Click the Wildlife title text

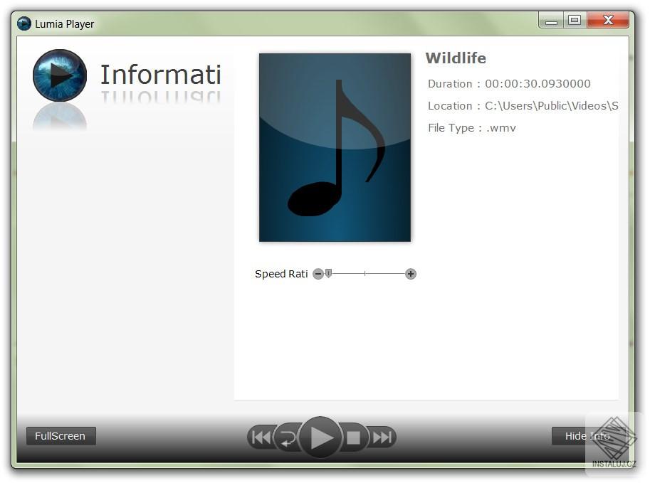[x=456, y=58]
